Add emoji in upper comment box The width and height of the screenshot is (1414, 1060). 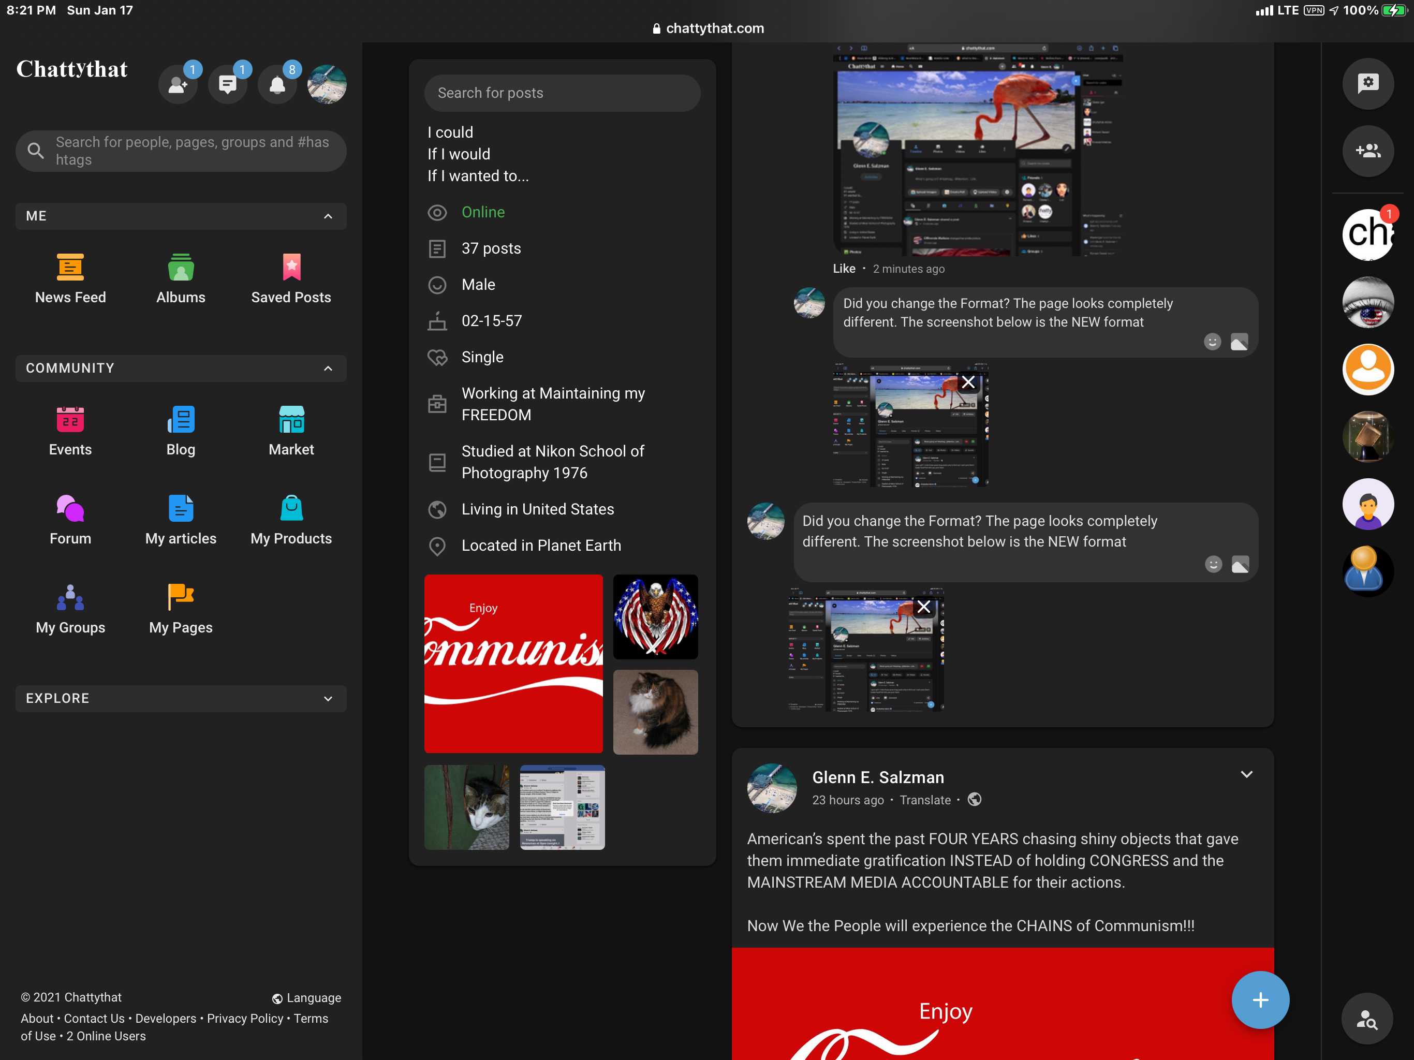click(1212, 342)
